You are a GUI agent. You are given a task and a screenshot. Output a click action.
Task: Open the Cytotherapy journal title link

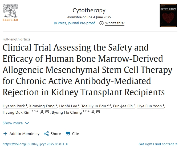(x=89, y=10)
